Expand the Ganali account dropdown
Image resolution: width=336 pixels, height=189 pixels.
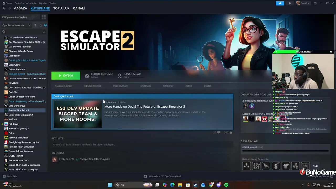[303, 3]
